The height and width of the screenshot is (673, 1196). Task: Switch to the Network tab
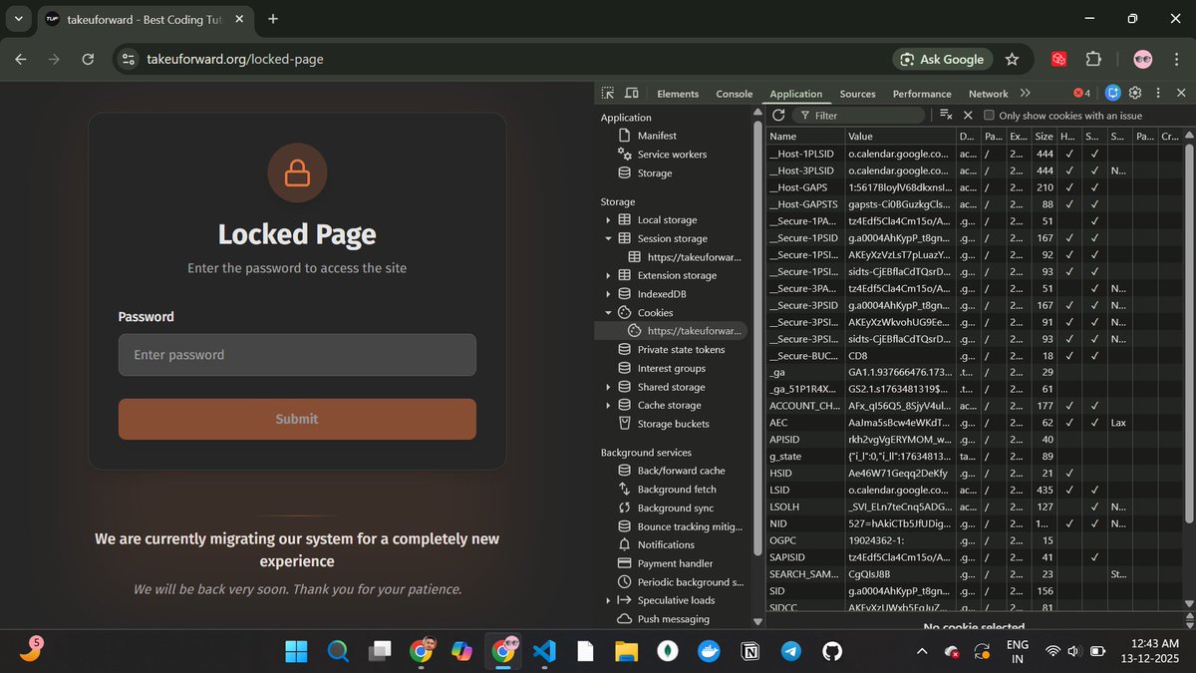(x=989, y=94)
